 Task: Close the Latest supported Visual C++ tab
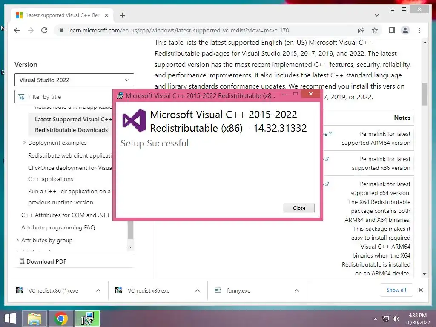coord(106,15)
